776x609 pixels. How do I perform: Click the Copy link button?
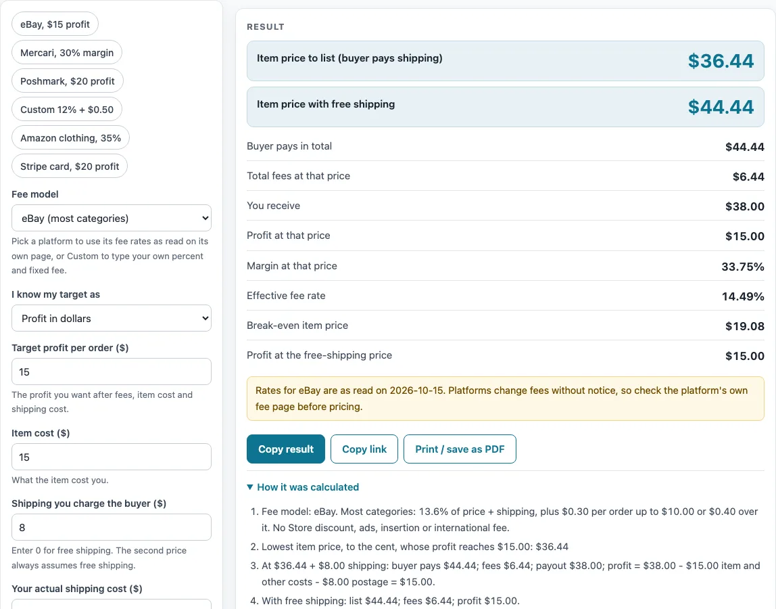[364, 449]
